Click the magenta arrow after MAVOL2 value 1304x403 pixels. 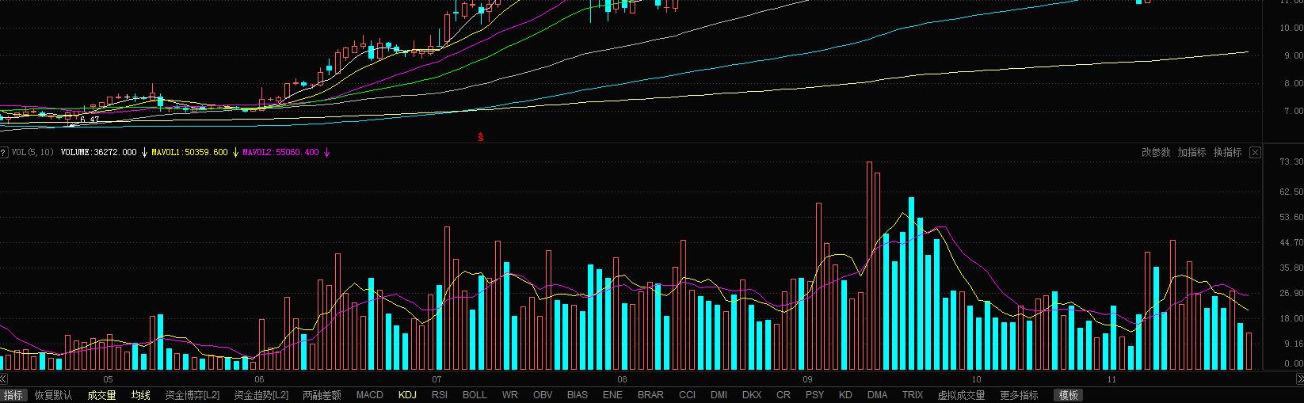(x=326, y=152)
